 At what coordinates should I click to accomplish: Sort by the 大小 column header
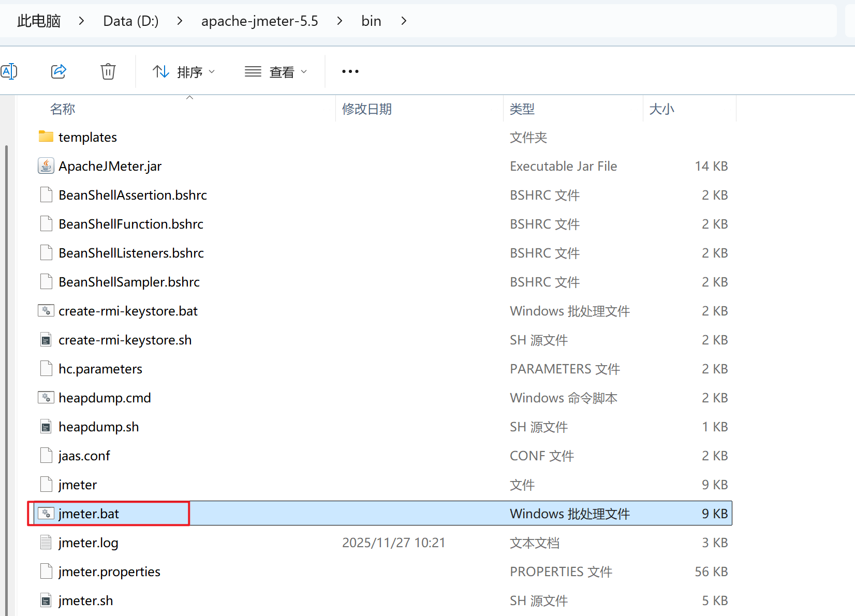[x=662, y=109]
